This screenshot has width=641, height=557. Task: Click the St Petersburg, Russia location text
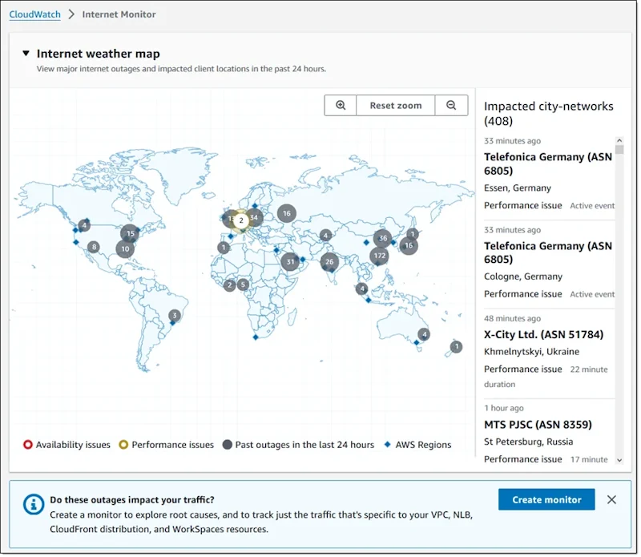click(528, 442)
